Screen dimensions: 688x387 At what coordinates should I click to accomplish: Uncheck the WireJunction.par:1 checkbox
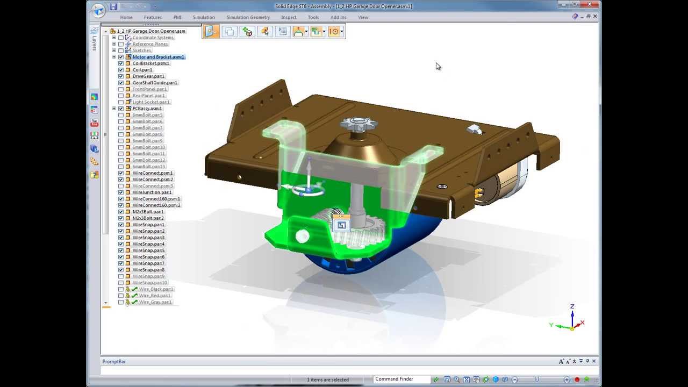click(x=121, y=192)
